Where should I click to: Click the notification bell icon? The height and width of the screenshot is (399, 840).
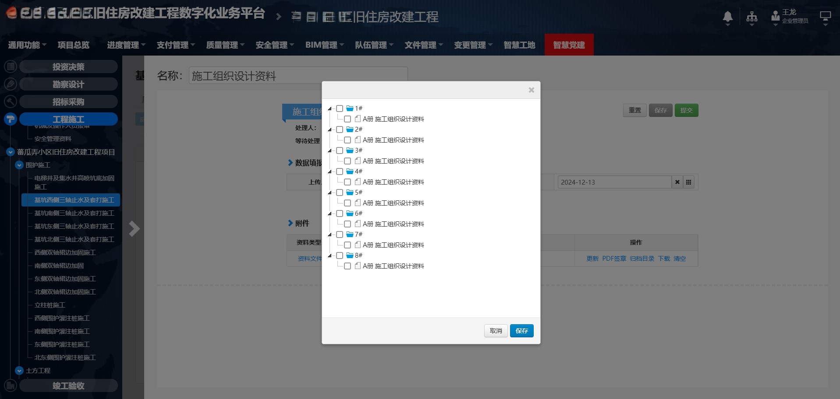[727, 17]
